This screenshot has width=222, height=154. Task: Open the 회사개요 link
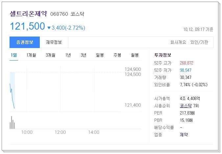tap(178, 42)
